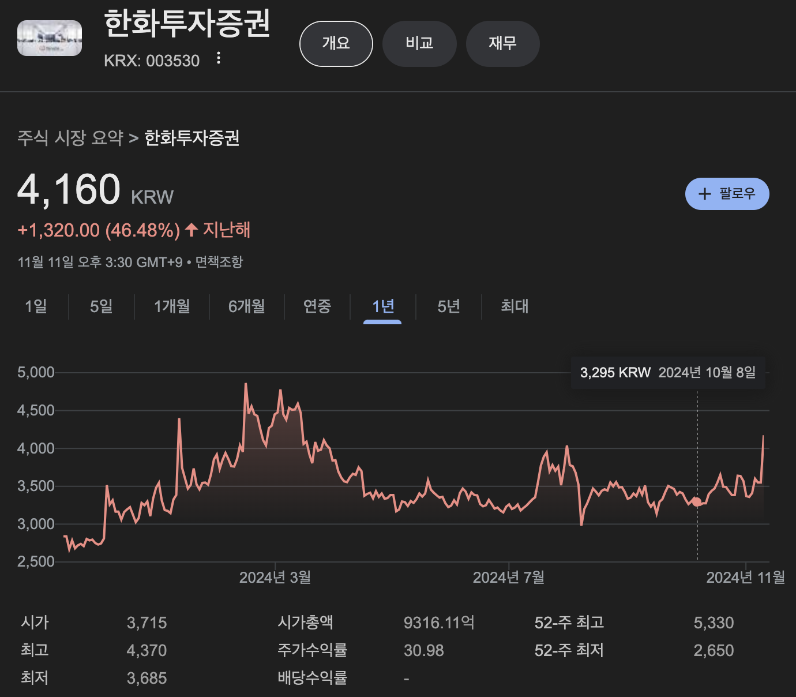Screen dimensions: 796x697
Task: Click the 52-주 최고 label
Action: 569,623
